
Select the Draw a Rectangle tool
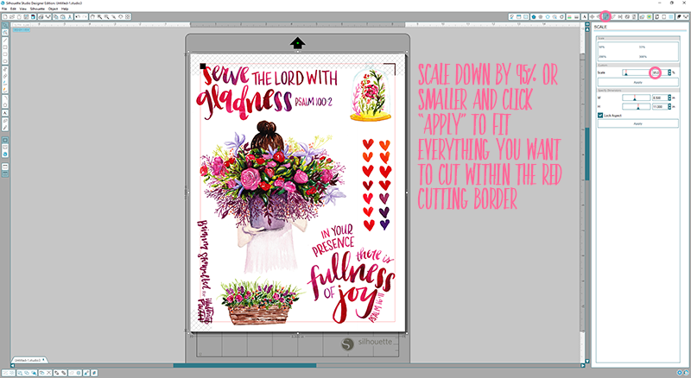pyautogui.click(x=5, y=47)
